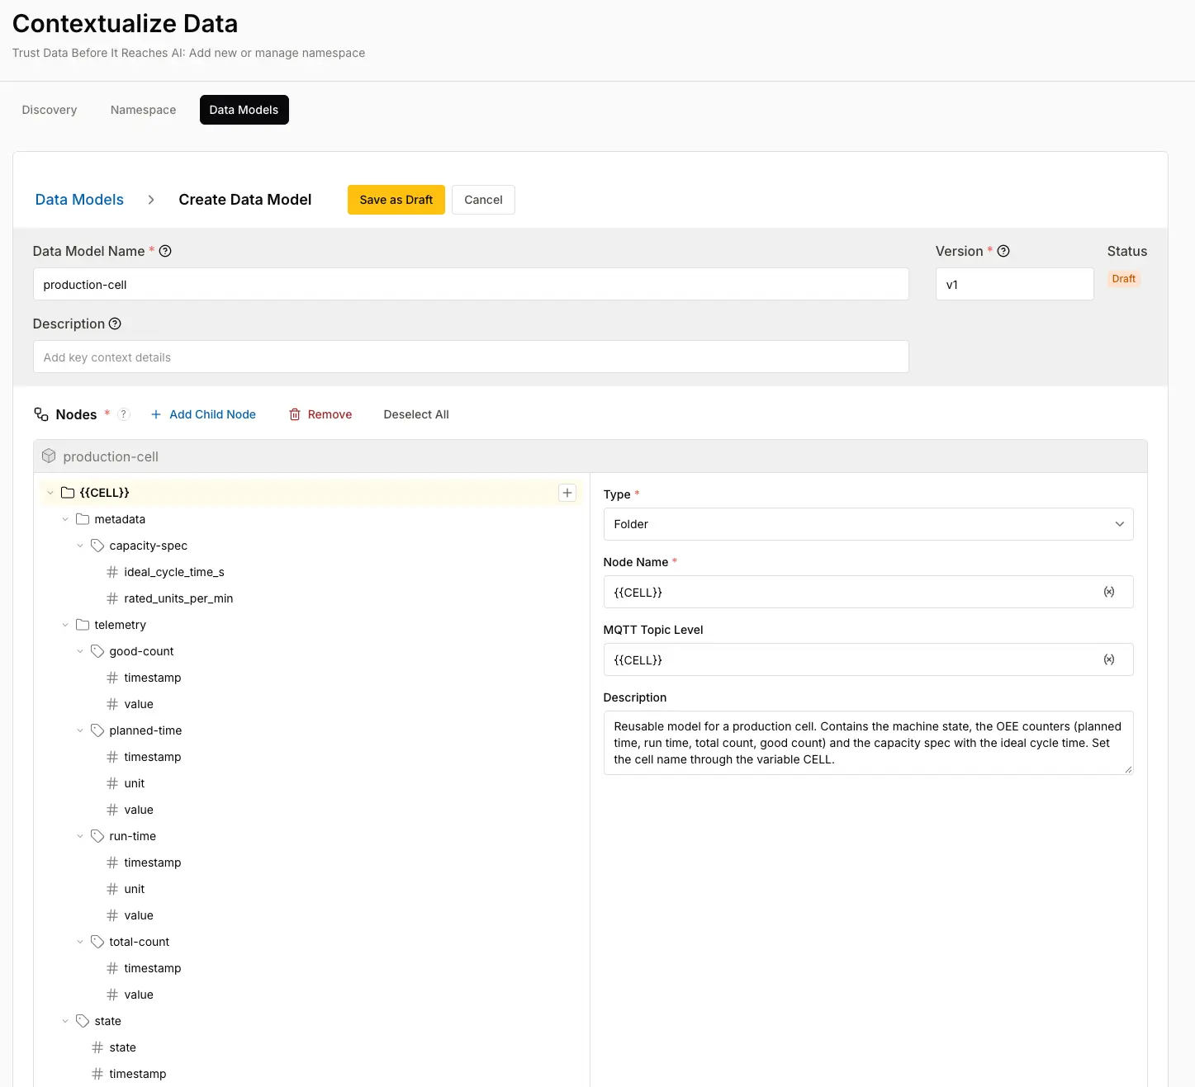
Task: Click the Remove button label
Action: tap(330, 414)
